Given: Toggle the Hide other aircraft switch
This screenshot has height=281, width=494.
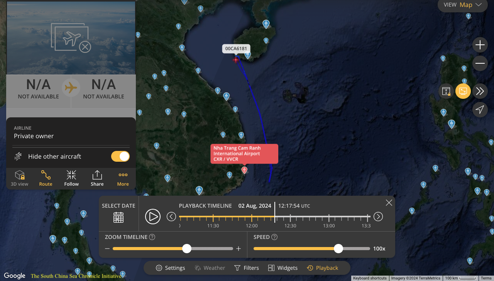Looking at the screenshot, I should (120, 156).
